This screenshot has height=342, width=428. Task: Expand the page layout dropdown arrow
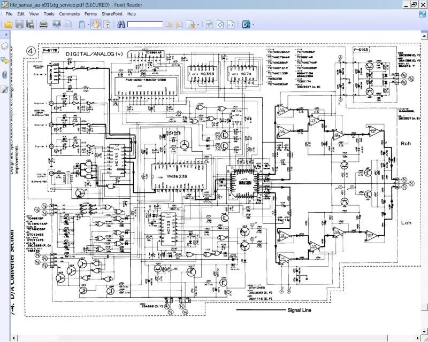tap(89, 25)
